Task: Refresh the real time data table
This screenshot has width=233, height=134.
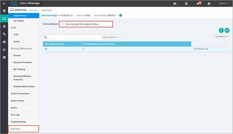Action: [x=221, y=30]
